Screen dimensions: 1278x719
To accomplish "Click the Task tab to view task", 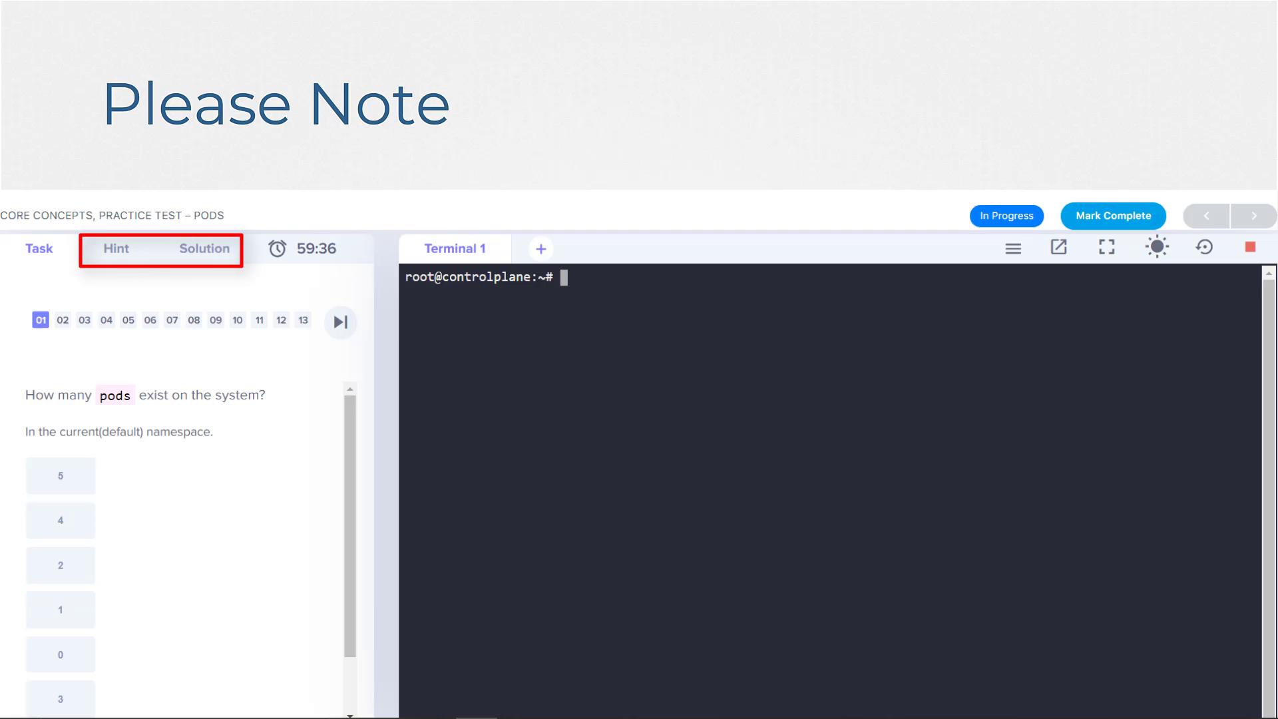I will 39,248.
